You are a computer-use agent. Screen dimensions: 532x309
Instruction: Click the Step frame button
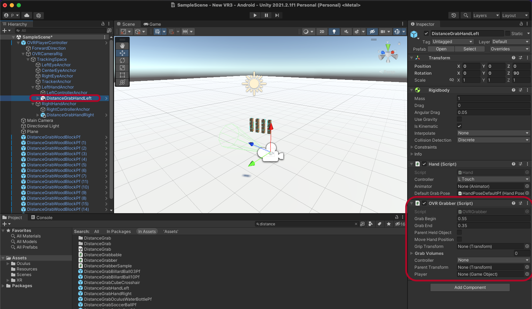click(x=277, y=15)
